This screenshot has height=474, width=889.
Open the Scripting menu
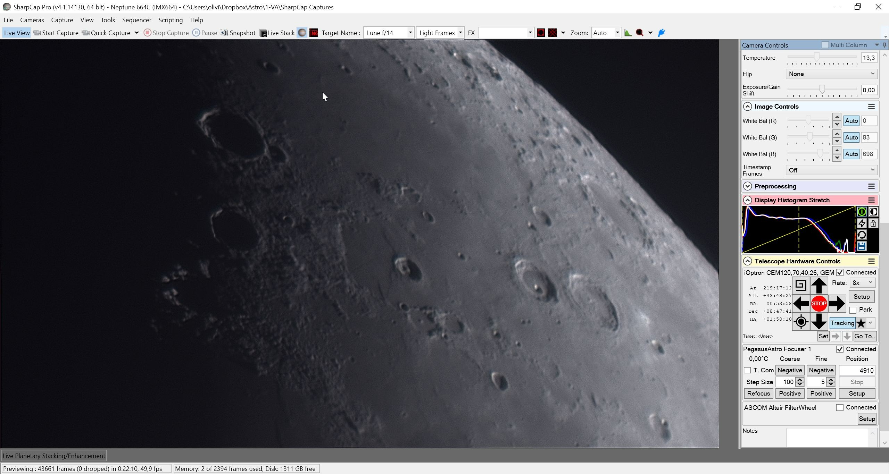pos(171,20)
